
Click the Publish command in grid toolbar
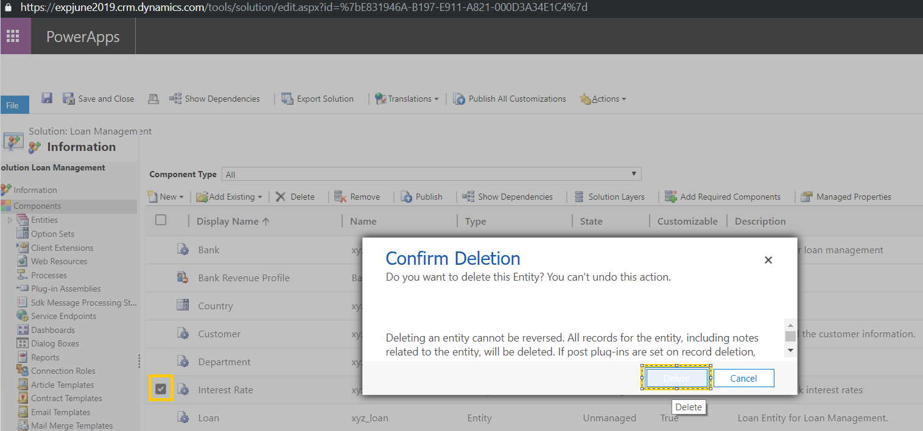(x=421, y=197)
